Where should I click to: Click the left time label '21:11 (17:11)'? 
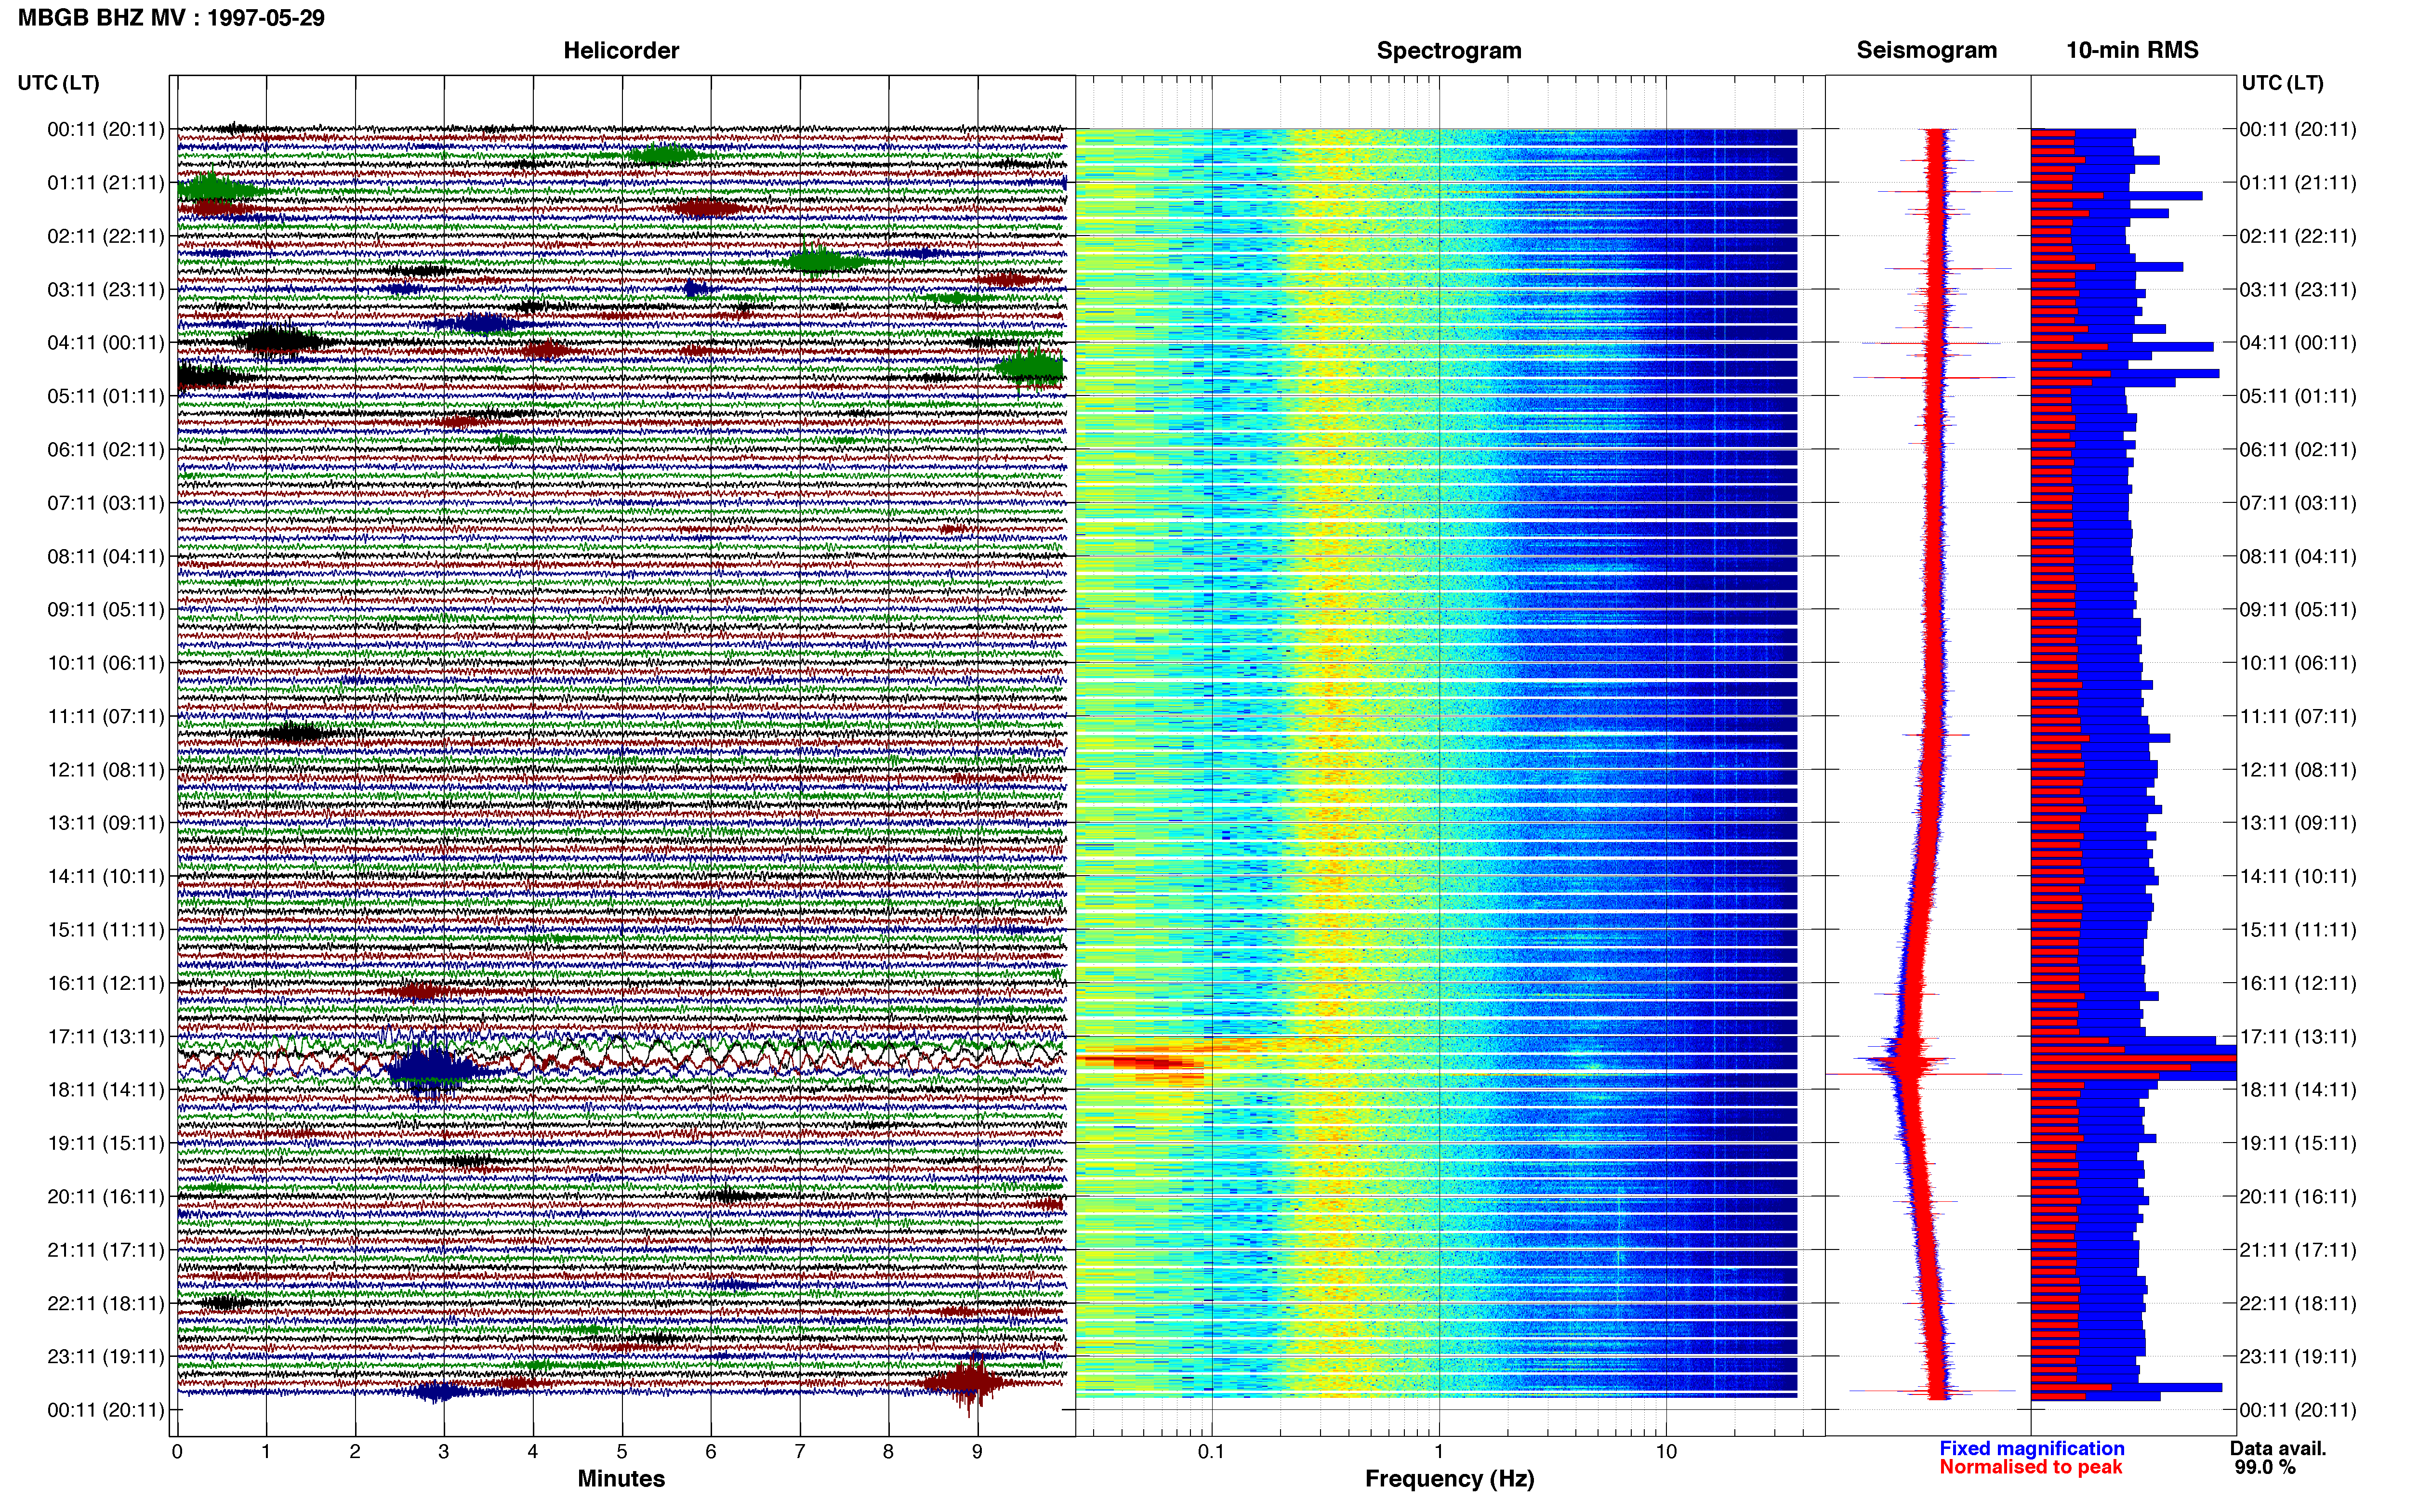(106, 1250)
